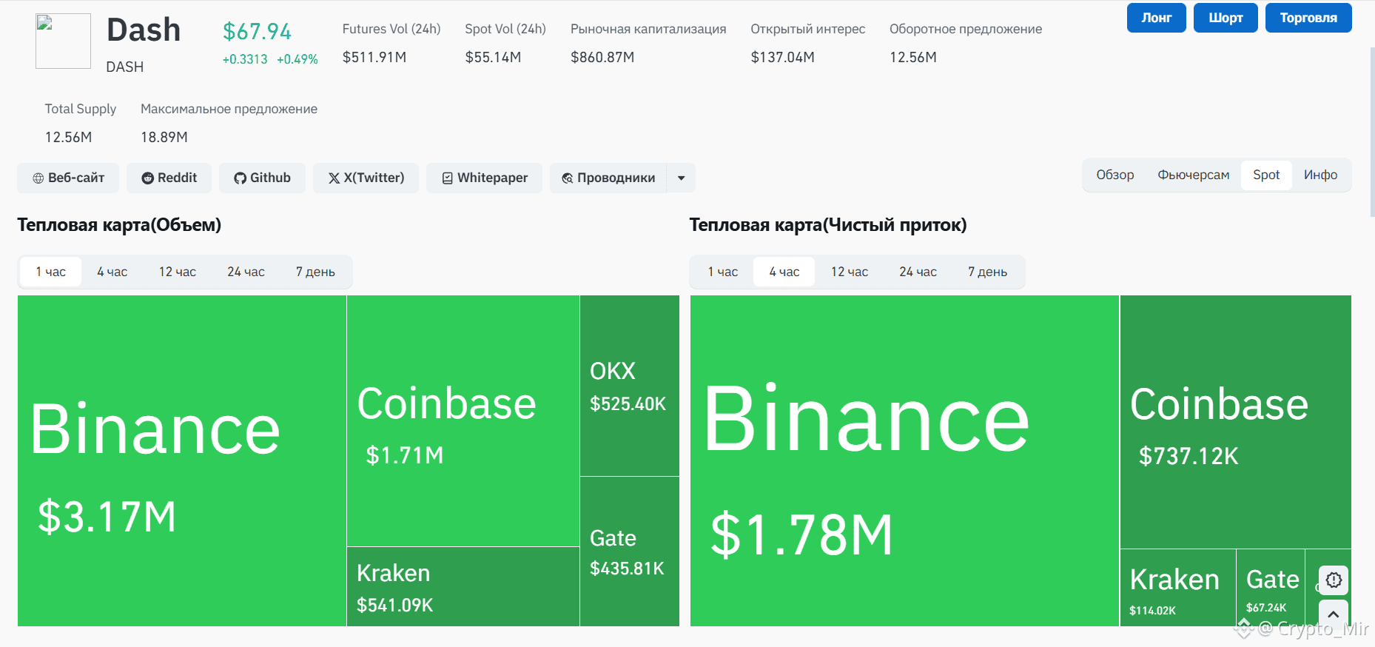
Task: Click the Шорт button
Action: [1226, 18]
